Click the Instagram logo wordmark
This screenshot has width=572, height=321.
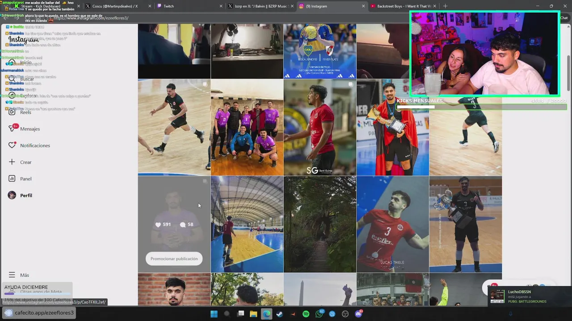[x=24, y=40]
